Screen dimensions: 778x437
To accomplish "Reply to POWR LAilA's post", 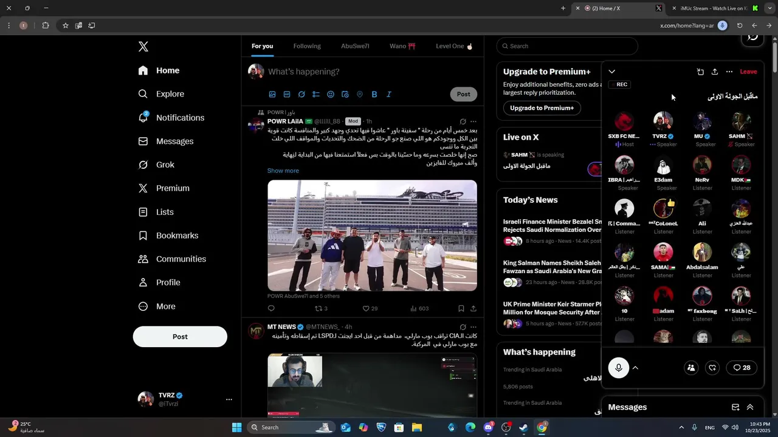I will coord(271,308).
